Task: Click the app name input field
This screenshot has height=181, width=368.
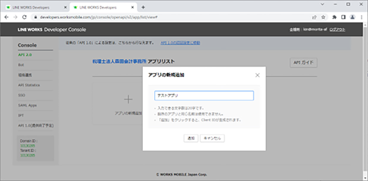Action: (x=204, y=96)
